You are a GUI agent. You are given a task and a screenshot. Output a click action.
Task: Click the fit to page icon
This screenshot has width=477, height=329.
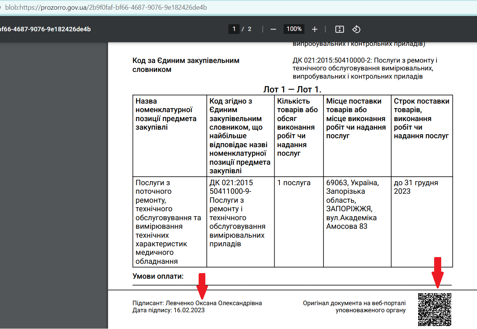(x=339, y=29)
